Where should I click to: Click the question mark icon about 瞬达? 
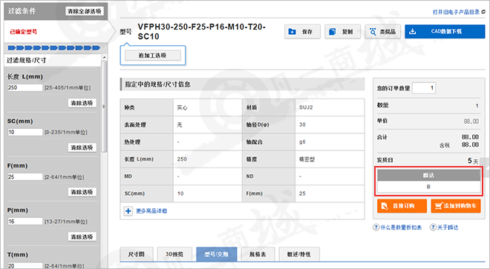433,228
